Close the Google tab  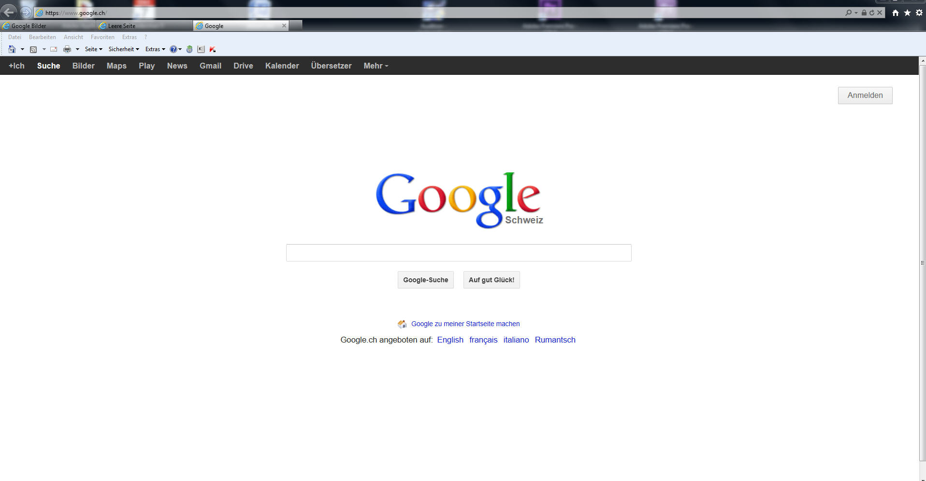click(284, 26)
